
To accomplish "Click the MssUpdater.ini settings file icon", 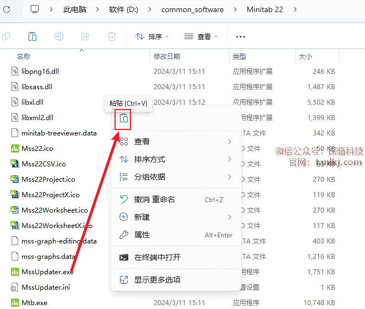I will (x=14, y=287).
